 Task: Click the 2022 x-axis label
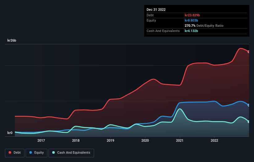(x=214, y=140)
